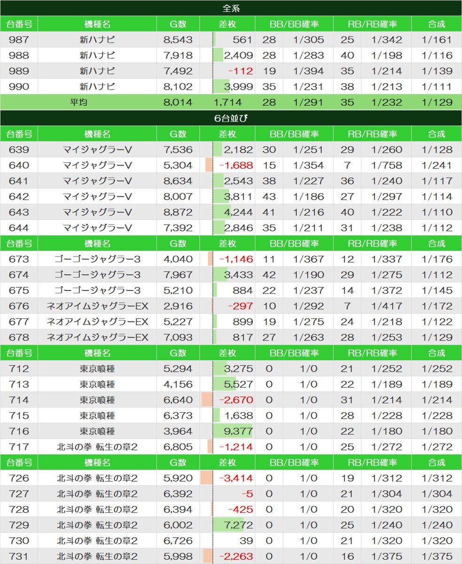462x564 pixels.
Task: Click the 1/758 RB rate cell
Action: 386,165
